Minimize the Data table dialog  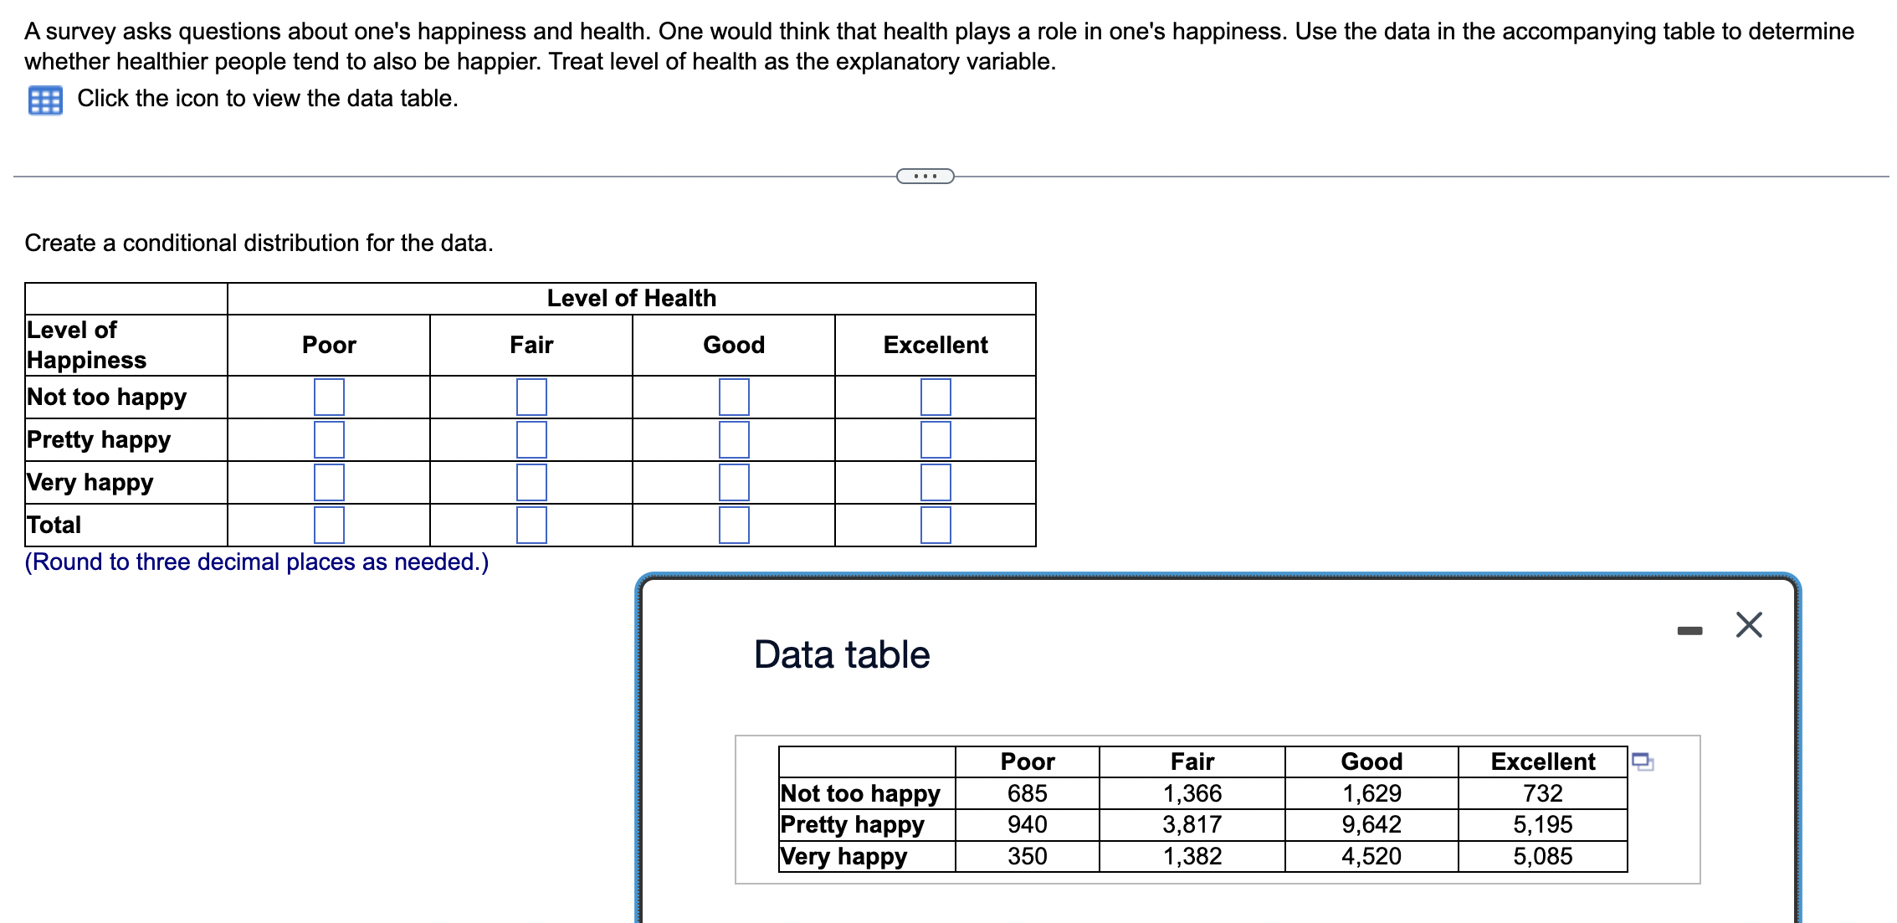tap(1689, 630)
